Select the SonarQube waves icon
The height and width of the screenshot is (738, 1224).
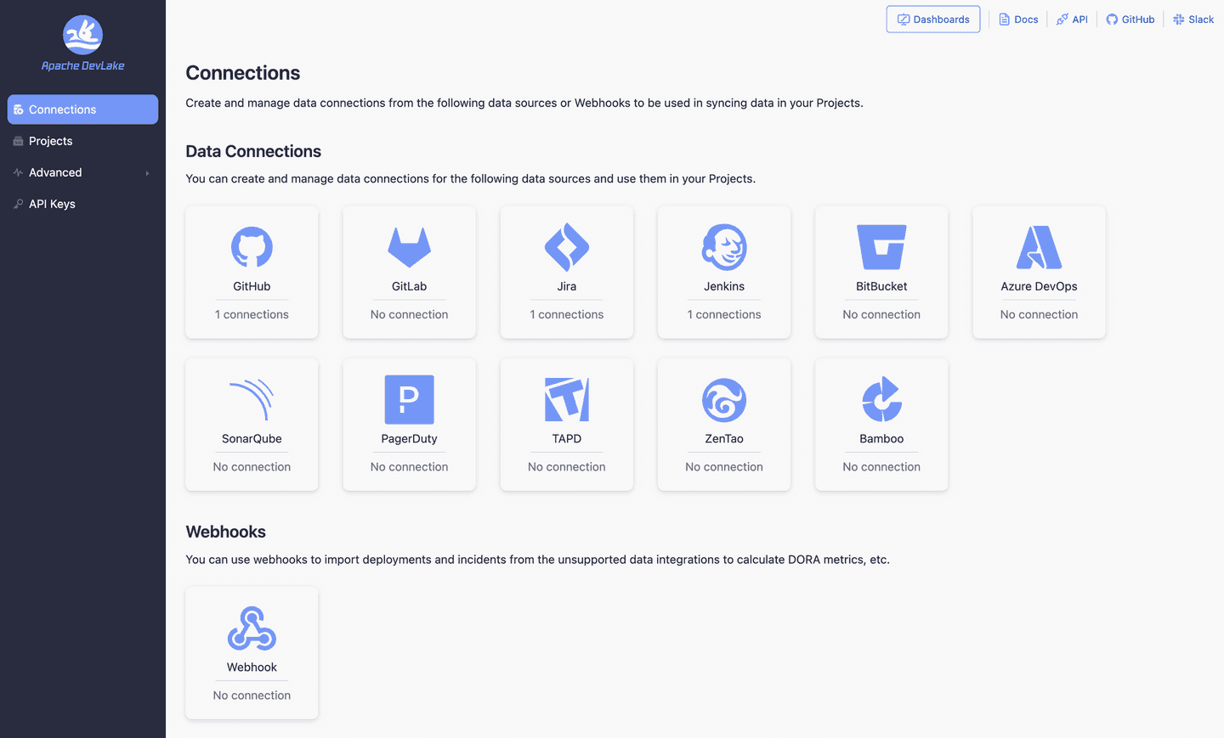[x=252, y=399]
